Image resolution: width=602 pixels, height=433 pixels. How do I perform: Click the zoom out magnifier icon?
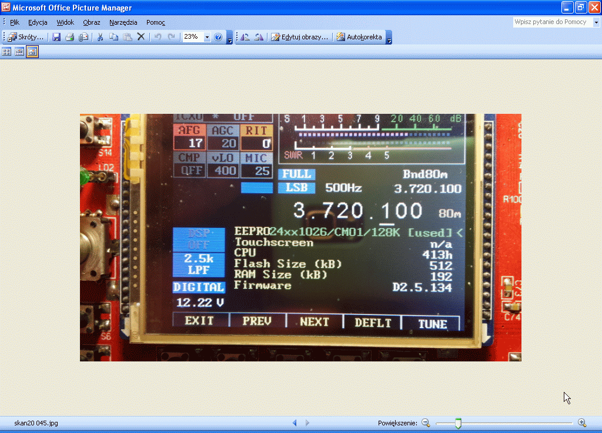pos(426,422)
